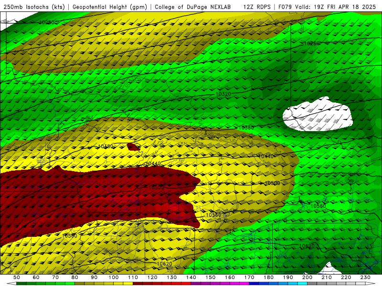Click the magenta legend swatch before 170

pyautogui.click(x=244, y=284)
